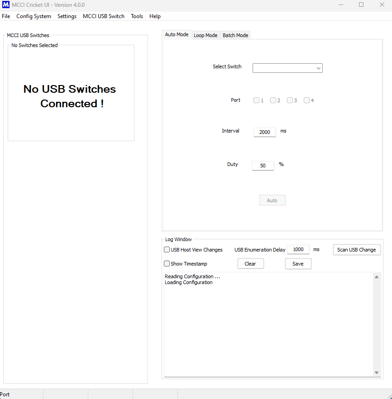The height and width of the screenshot is (399, 392).
Task: Click log scrollbar up arrow
Action: [x=377, y=277]
